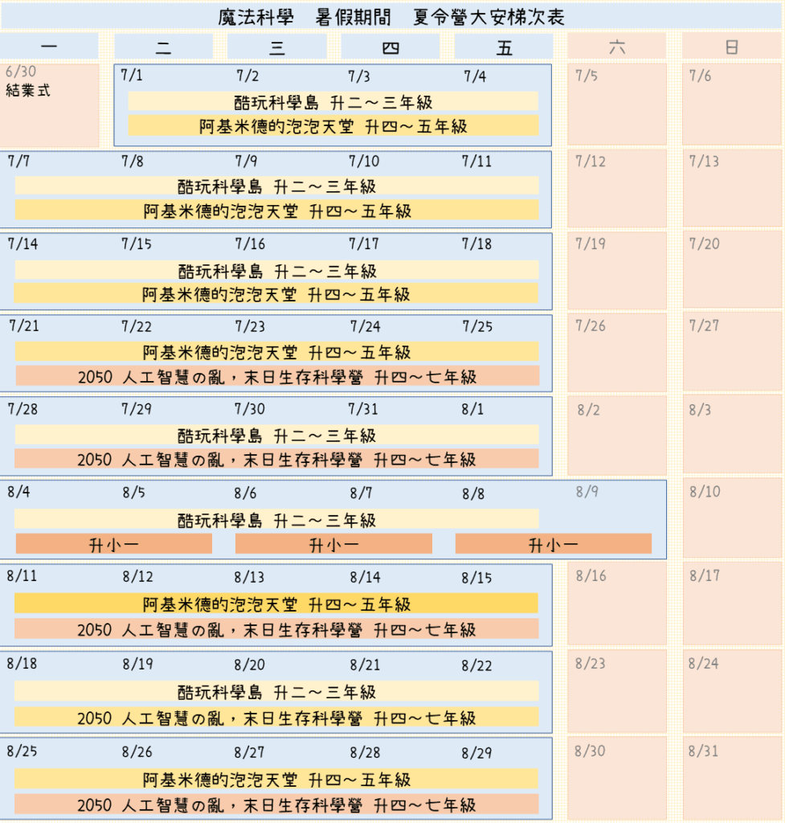Select the Friday (五) column header
The height and width of the screenshot is (823, 785).
[x=504, y=47]
